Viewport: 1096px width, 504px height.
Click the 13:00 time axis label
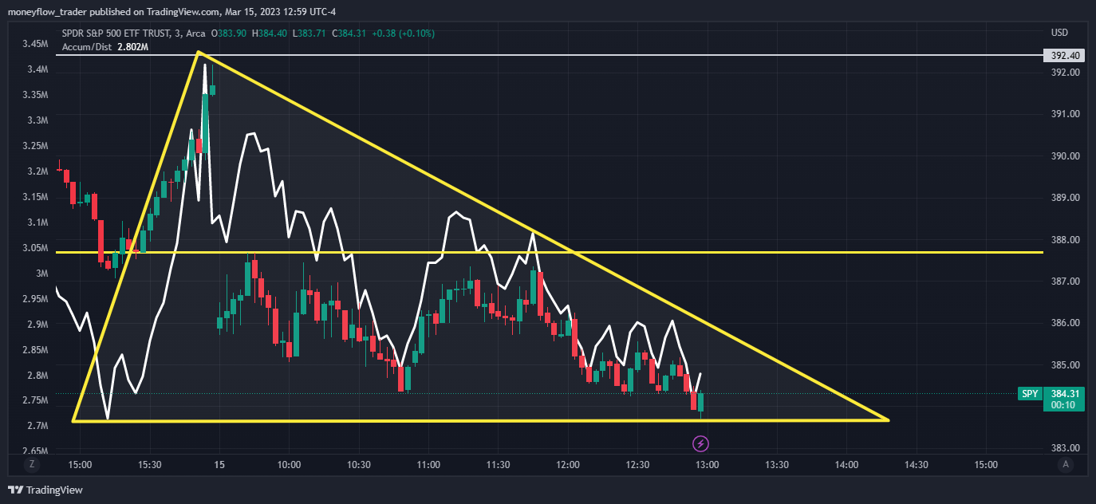(x=708, y=465)
